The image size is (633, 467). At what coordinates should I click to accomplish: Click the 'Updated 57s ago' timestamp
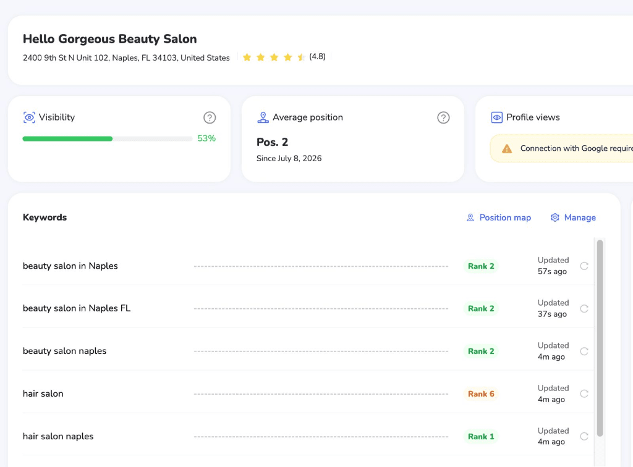(553, 266)
